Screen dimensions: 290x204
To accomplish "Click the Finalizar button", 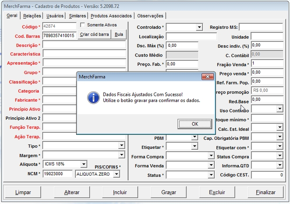I will coord(266,192).
